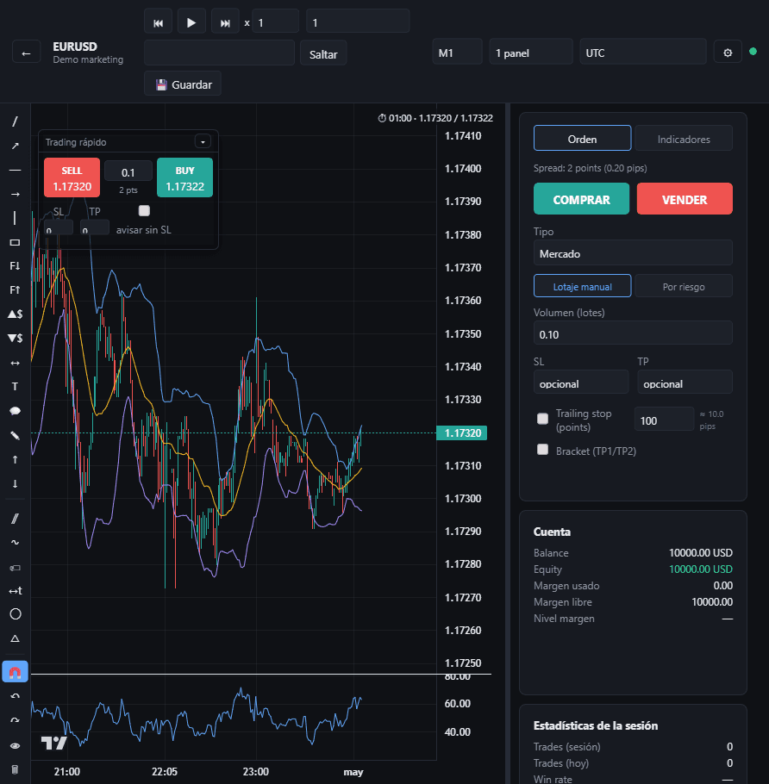Open the M1 timeframe dropdown
The width and height of the screenshot is (769, 784).
click(x=457, y=52)
